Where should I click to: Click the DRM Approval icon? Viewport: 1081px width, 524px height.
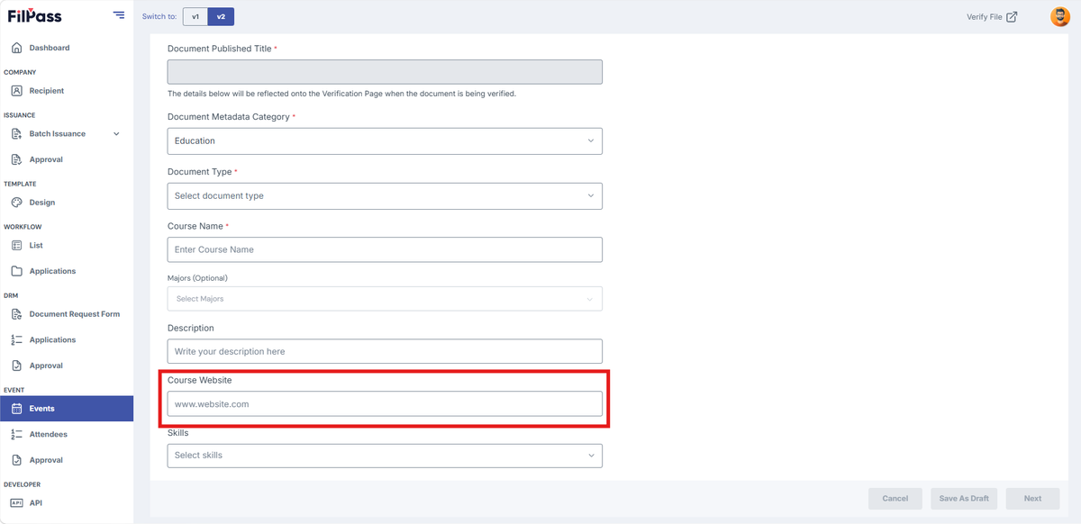[16, 366]
